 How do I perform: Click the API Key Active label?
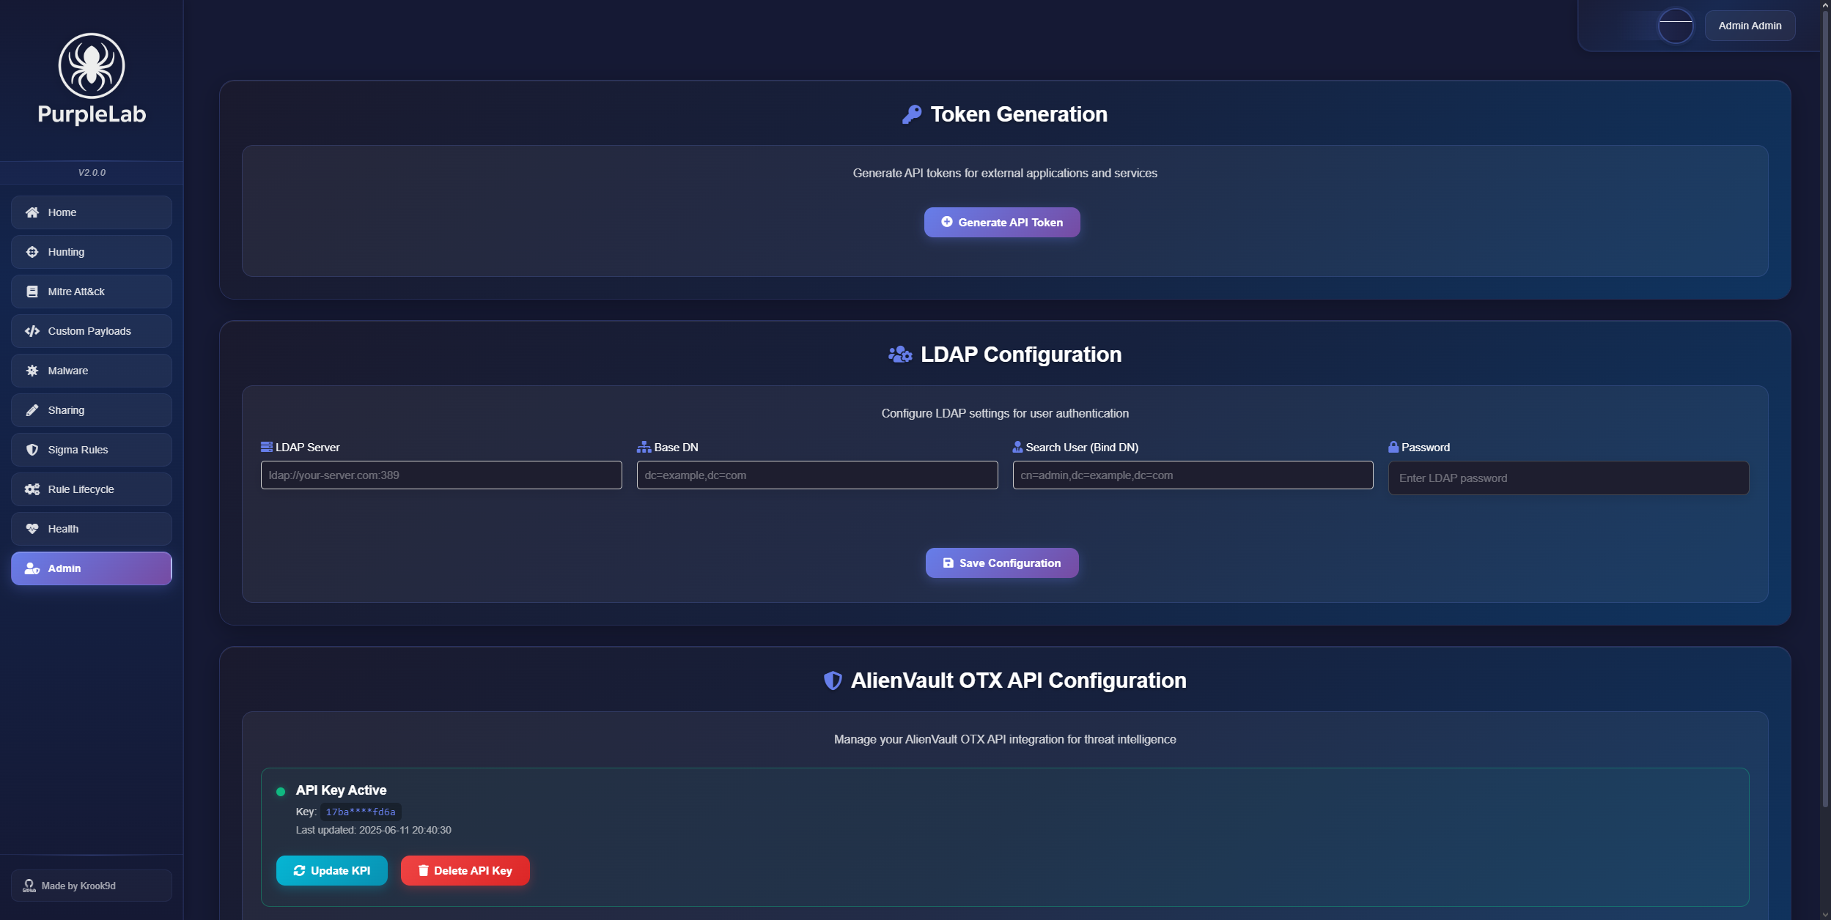[341, 790]
